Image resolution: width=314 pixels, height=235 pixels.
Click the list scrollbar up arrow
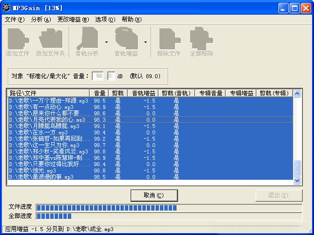tap(297, 93)
